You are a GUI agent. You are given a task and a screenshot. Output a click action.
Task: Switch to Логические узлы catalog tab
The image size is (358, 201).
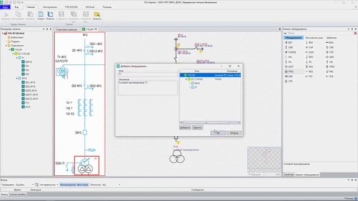pyautogui.click(x=314, y=37)
